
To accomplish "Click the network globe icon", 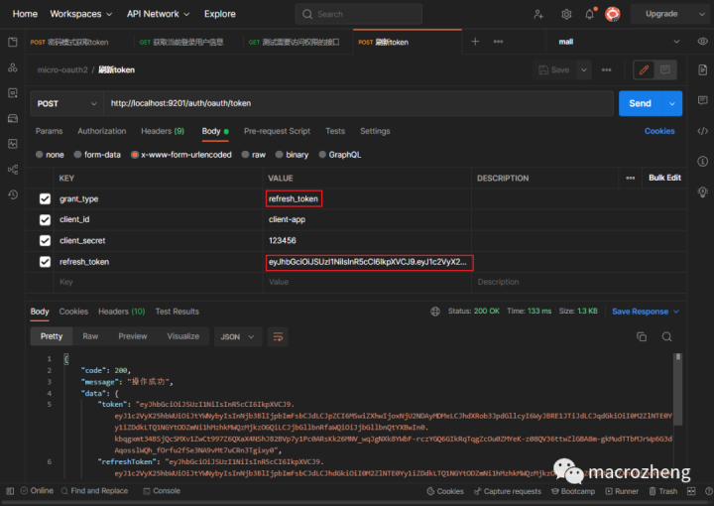I will [435, 312].
